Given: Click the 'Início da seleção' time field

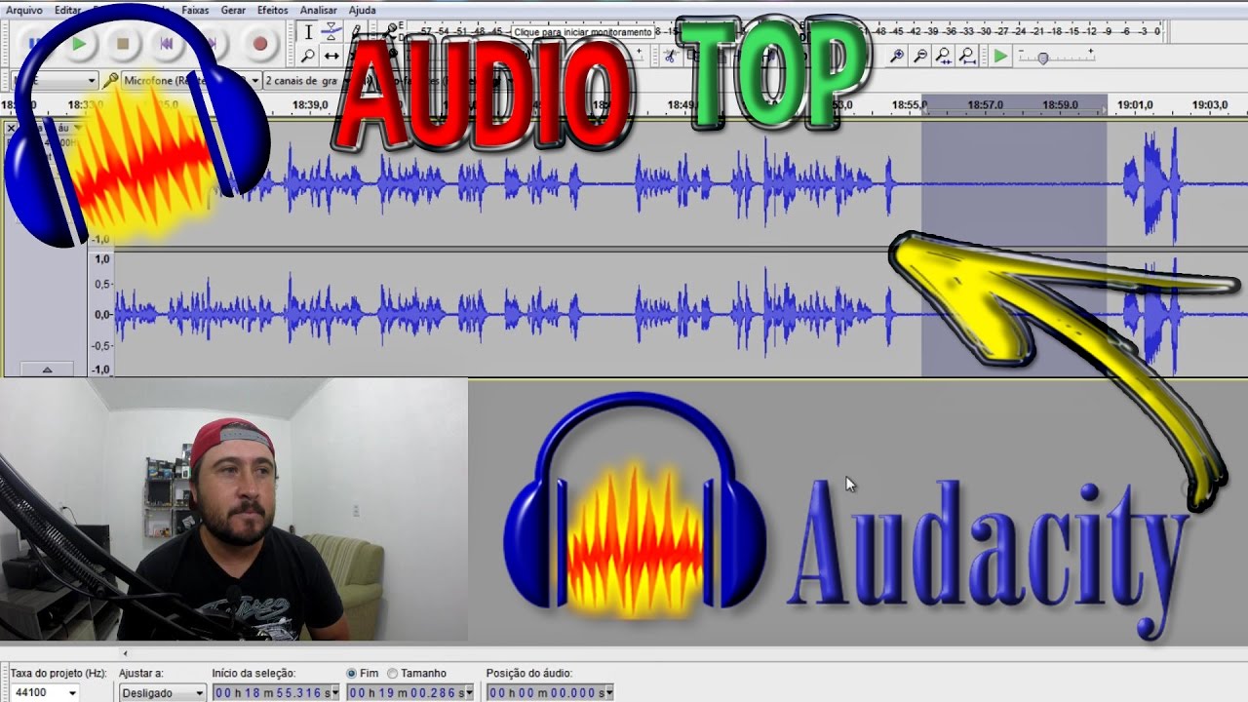Looking at the screenshot, I should click(x=270, y=692).
